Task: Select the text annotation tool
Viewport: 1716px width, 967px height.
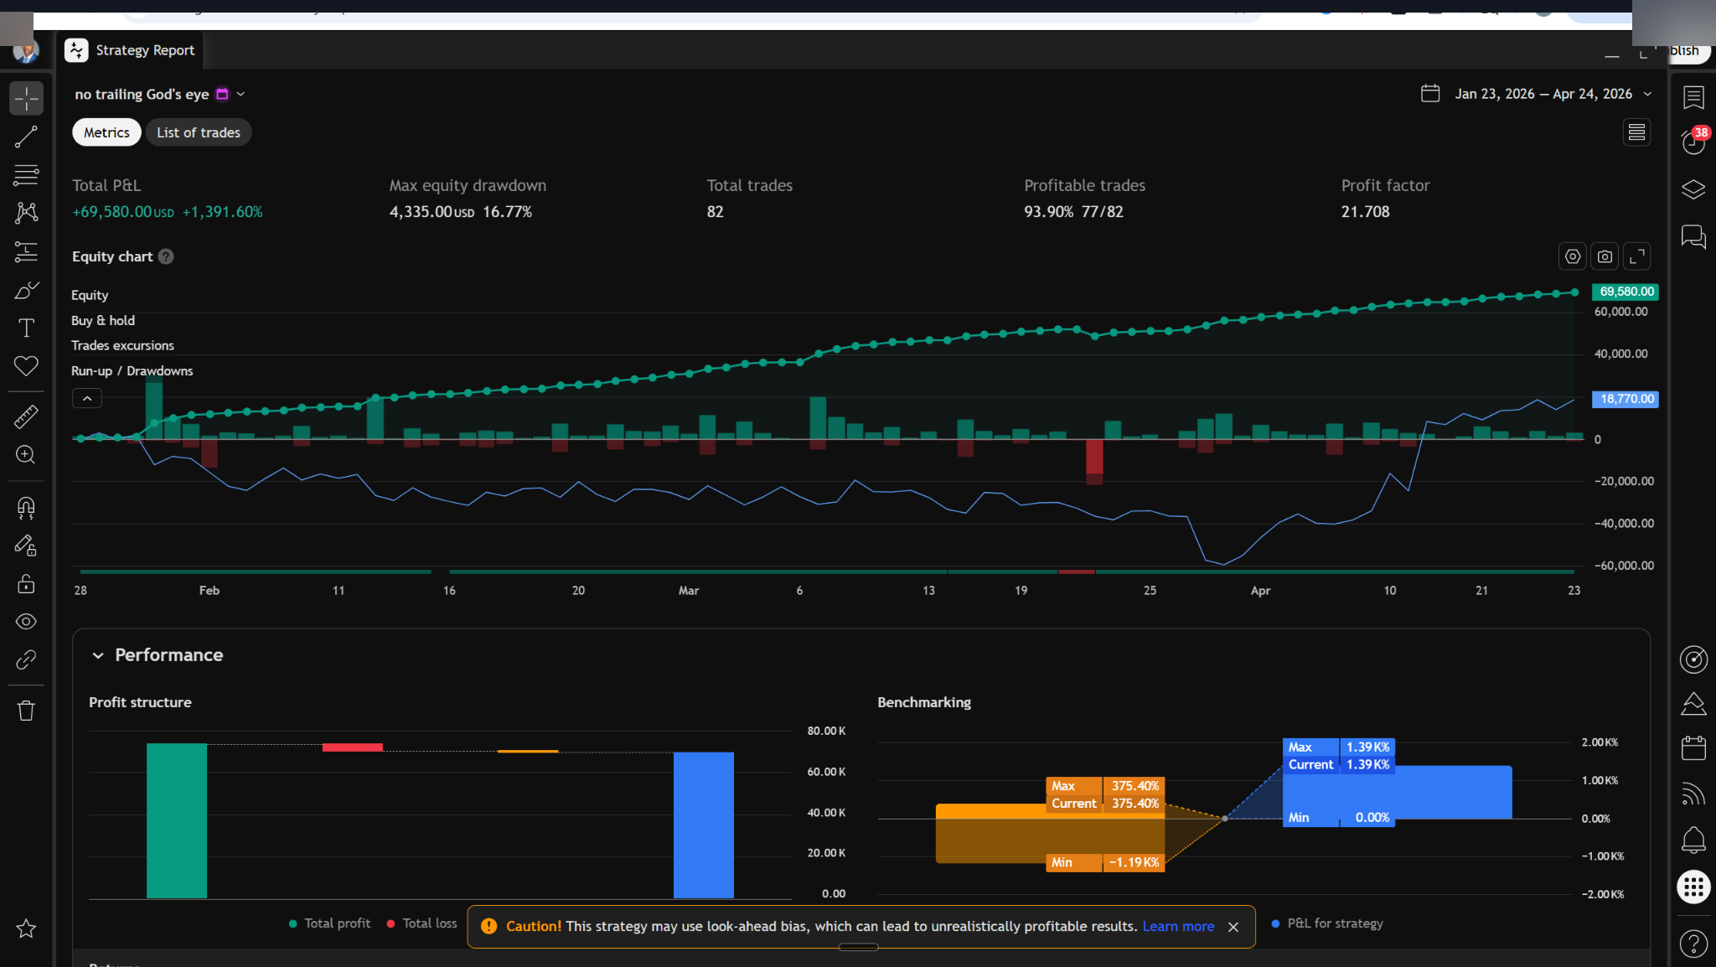Action: pyautogui.click(x=26, y=328)
